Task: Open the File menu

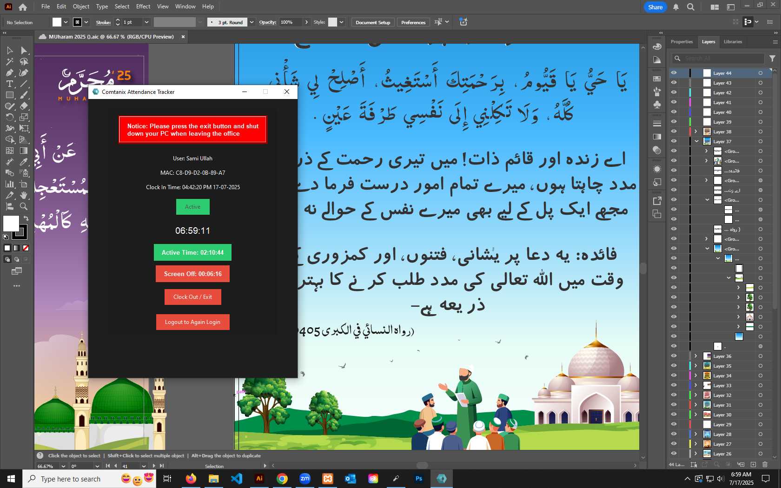Action: 46,7
